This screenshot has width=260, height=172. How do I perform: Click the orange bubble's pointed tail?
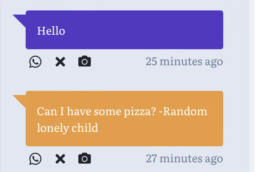click(20, 100)
